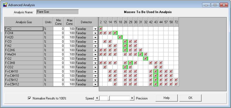Click the Help button
The image size is (231, 108).
coord(166,98)
